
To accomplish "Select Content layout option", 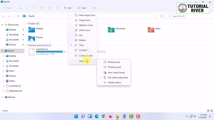I will click(x=83, y=50).
